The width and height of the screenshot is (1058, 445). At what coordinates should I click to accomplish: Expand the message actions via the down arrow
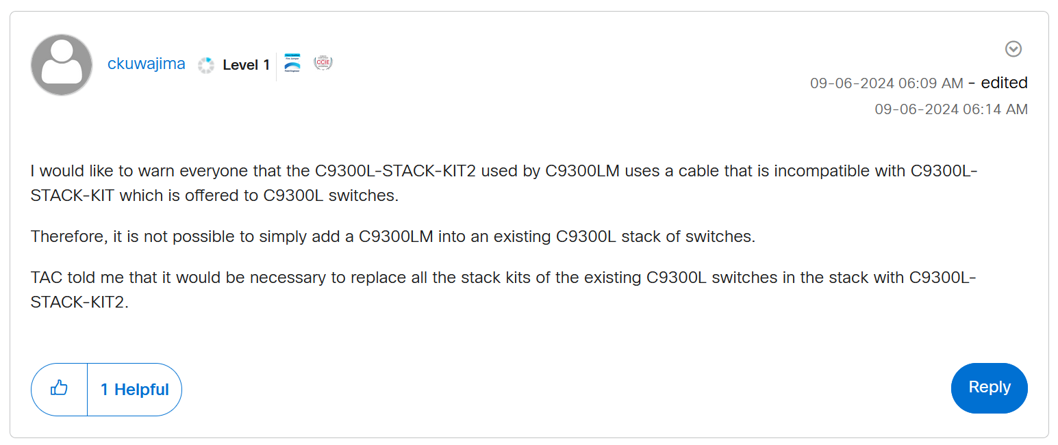coord(1013,49)
